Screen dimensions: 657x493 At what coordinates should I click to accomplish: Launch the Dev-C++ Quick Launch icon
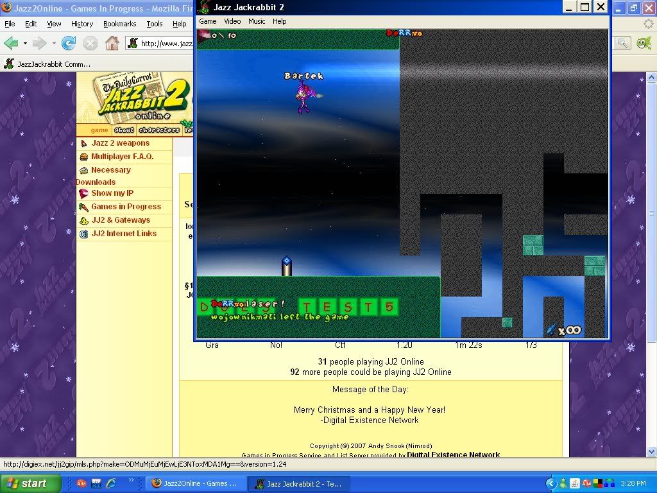[x=96, y=483]
